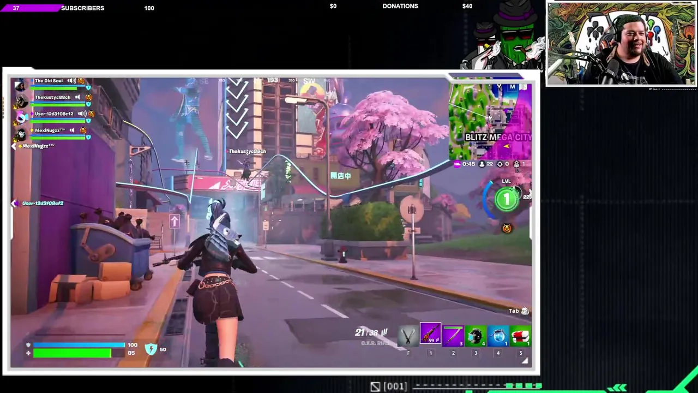Click the shield icon beside The Old Soul's bars
This screenshot has height=393, width=698.
point(88,88)
